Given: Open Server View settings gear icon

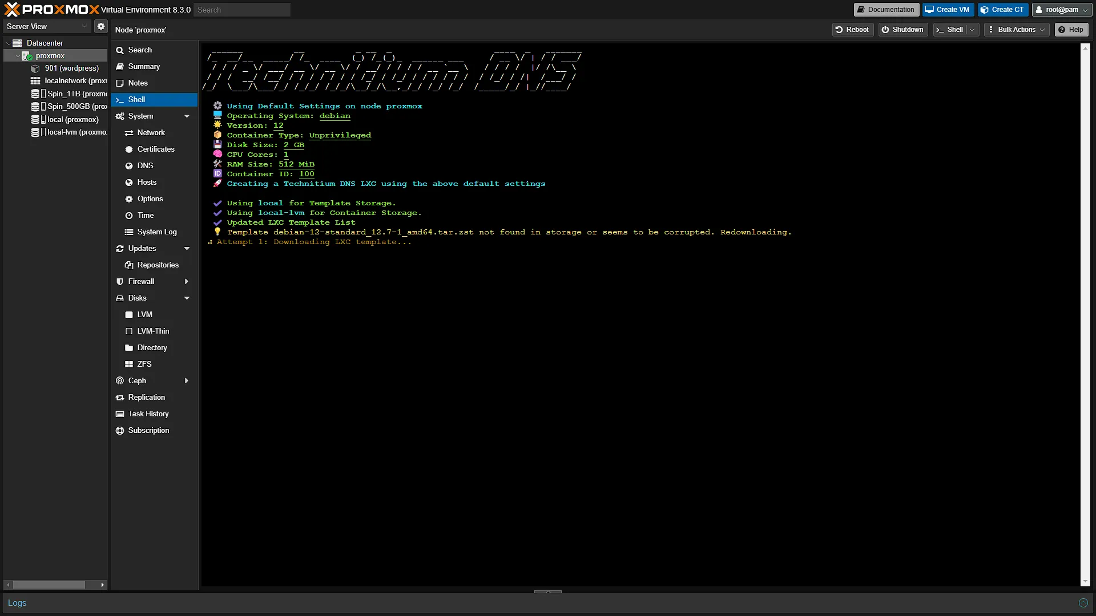Looking at the screenshot, I should (x=101, y=26).
